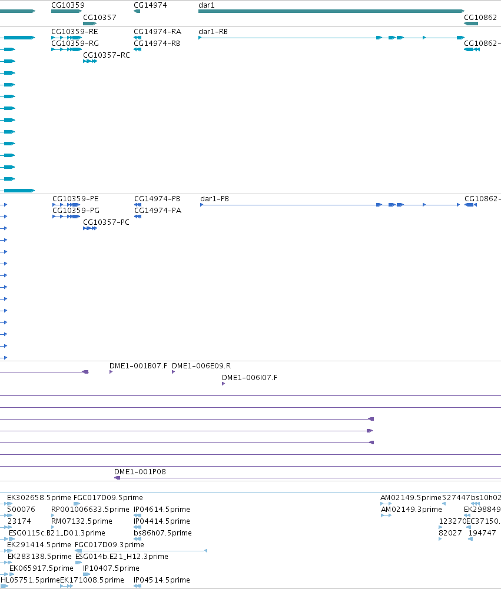Click EST bs86h07.5prime
This screenshot has height=589, width=501.
click(162, 533)
